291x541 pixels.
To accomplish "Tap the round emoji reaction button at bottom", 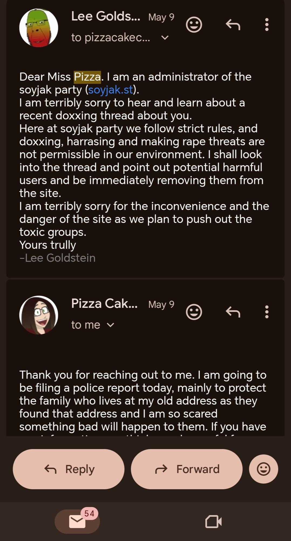I will pyautogui.click(x=263, y=469).
